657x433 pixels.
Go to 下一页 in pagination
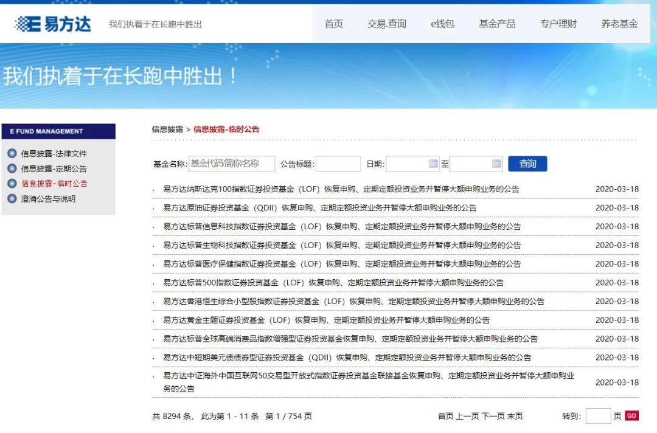click(x=493, y=416)
